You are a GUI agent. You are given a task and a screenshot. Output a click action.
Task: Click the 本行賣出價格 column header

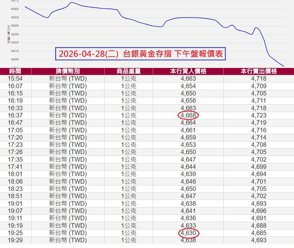tap(259, 71)
